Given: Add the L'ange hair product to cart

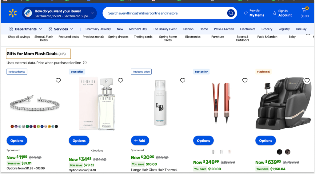Looking at the screenshot, I should point(140,141).
